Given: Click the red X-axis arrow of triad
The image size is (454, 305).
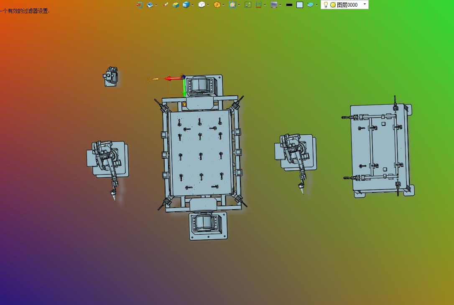Looking at the screenshot, I should tap(172, 79).
